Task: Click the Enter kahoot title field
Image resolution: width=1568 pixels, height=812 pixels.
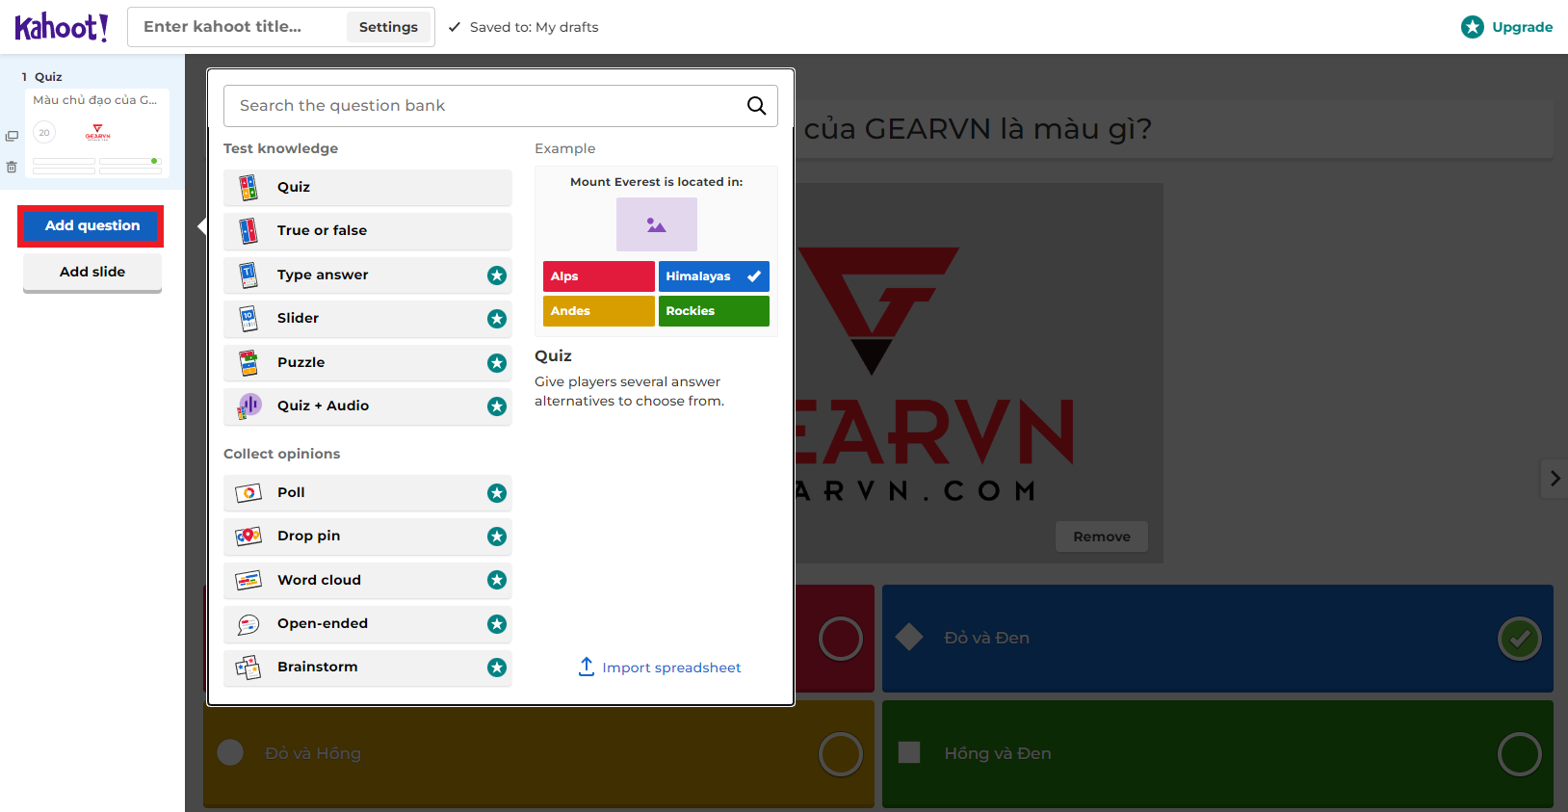Action: (238, 27)
